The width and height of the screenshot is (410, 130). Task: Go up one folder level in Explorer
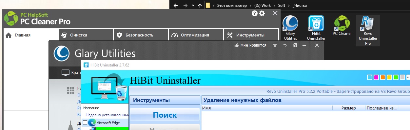click(x=200, y=6)
